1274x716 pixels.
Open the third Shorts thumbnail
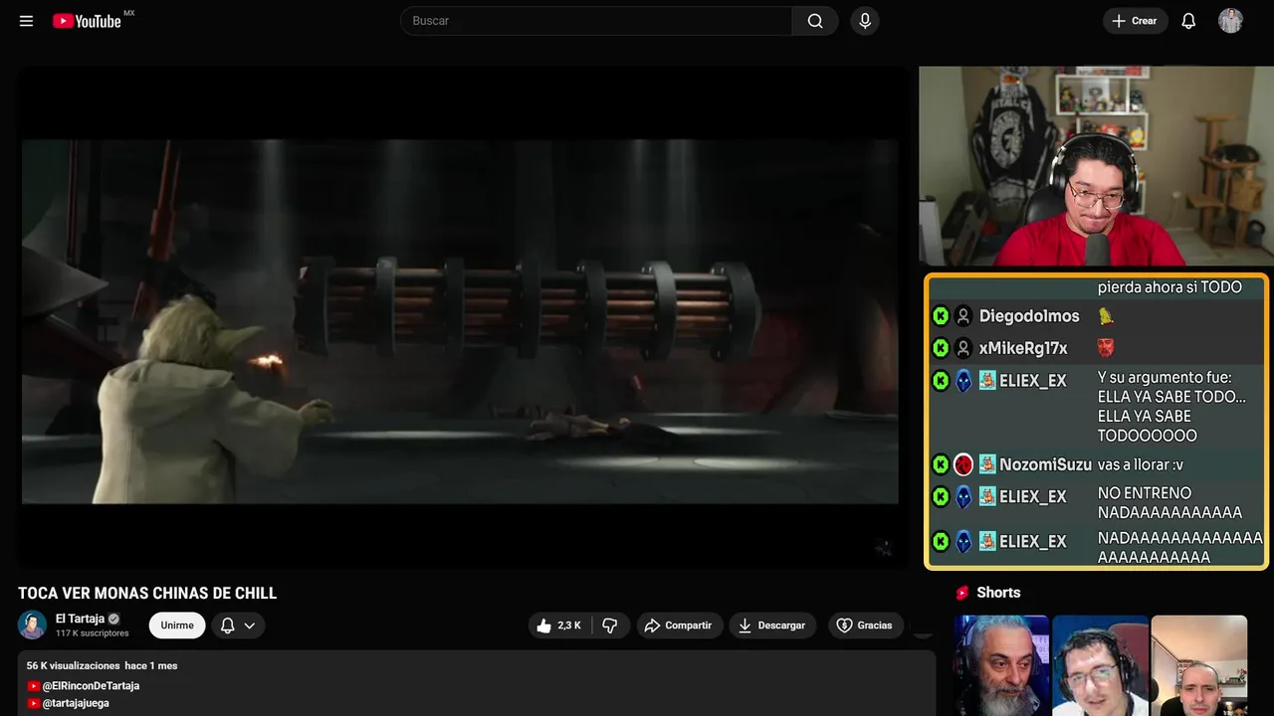(1198, 665)
